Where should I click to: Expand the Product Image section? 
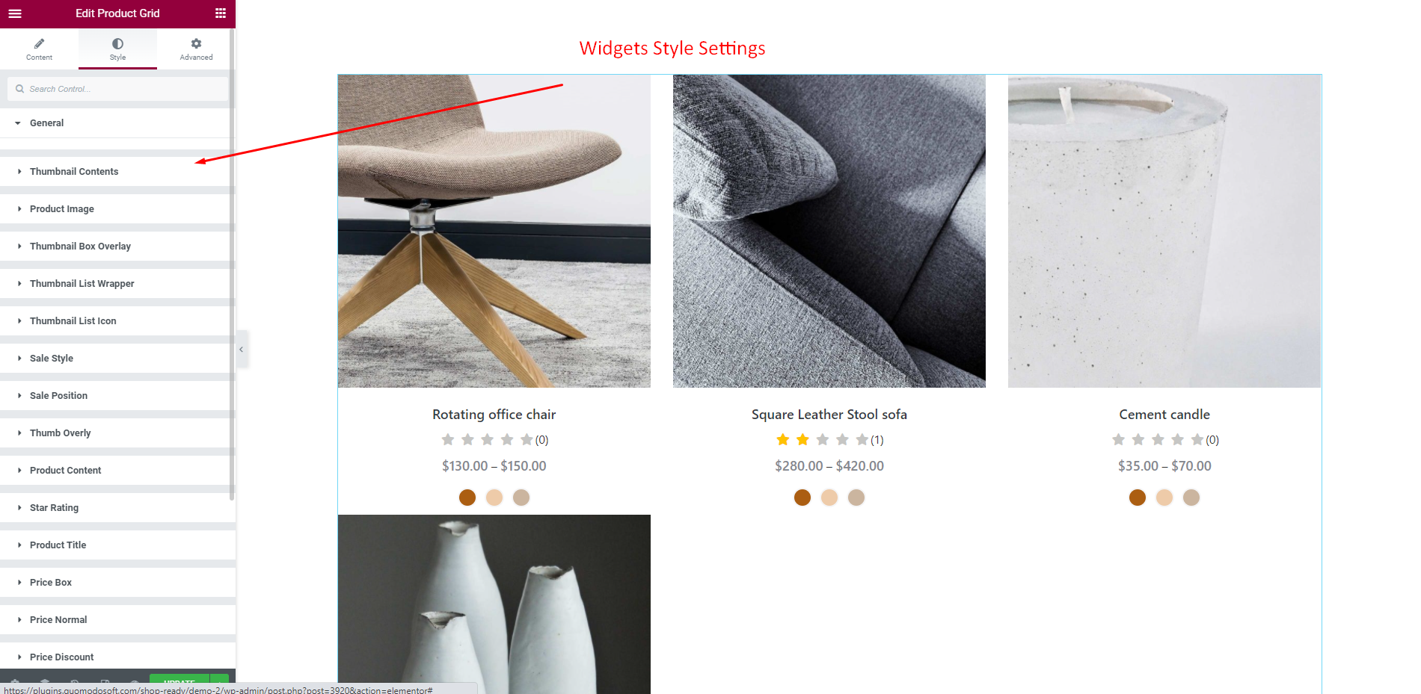[117, 208]
